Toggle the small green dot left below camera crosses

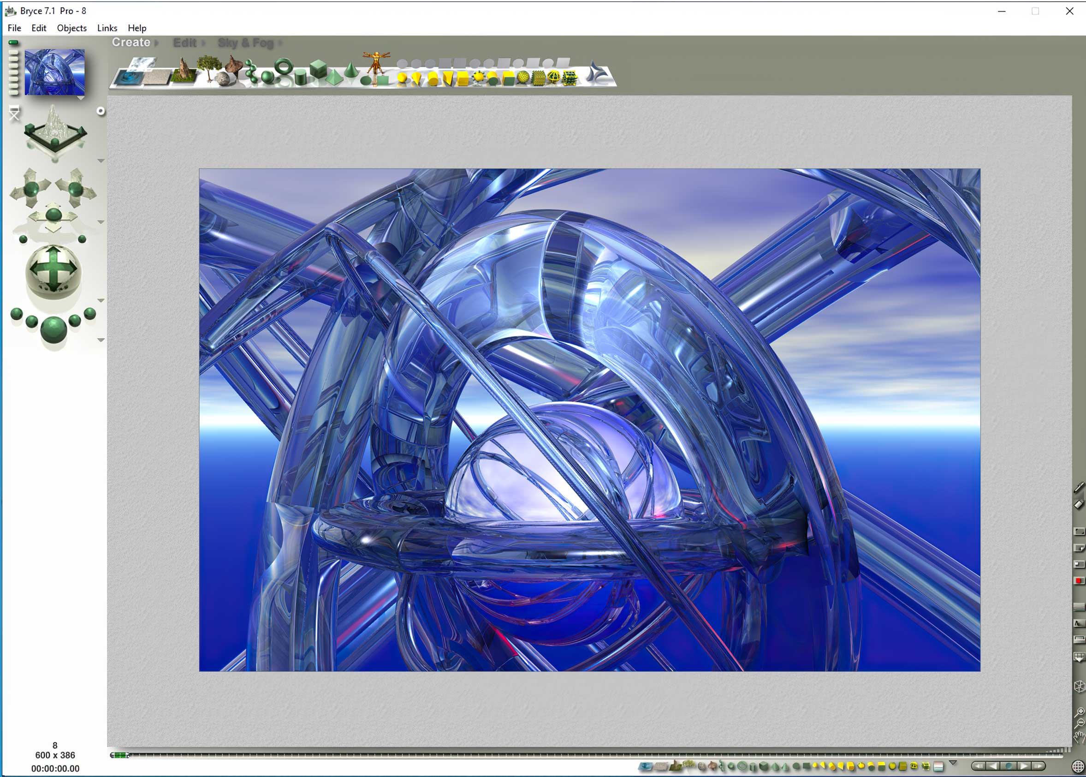23,239
